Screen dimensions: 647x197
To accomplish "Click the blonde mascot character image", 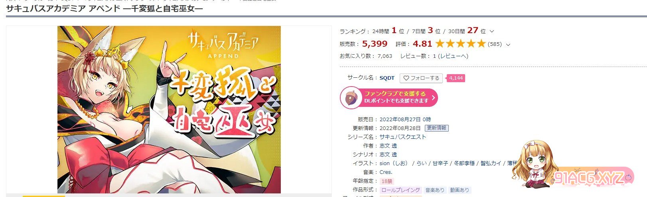I will [x=533, y=164].
